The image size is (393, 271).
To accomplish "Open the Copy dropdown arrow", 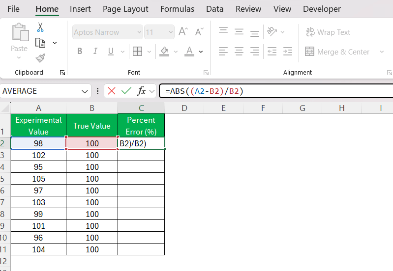I will [55, 43].
